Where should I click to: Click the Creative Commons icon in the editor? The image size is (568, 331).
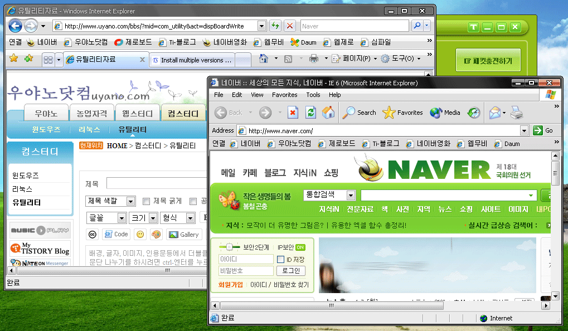coord(93,235)
